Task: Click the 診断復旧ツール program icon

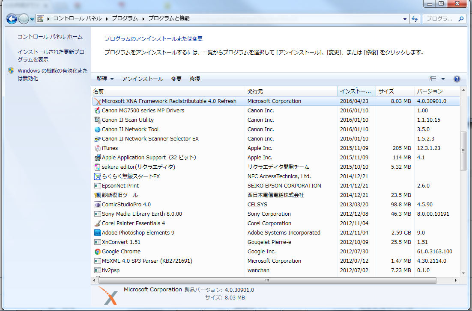Action: [x=98, y=195]
